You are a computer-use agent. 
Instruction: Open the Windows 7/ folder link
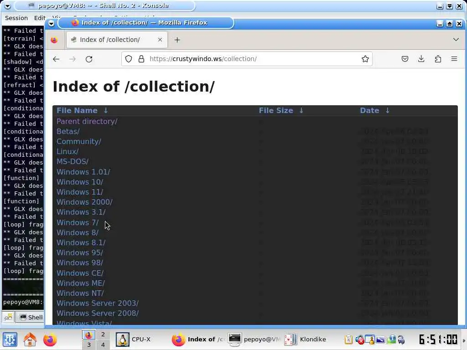click(x=78, y=222)
